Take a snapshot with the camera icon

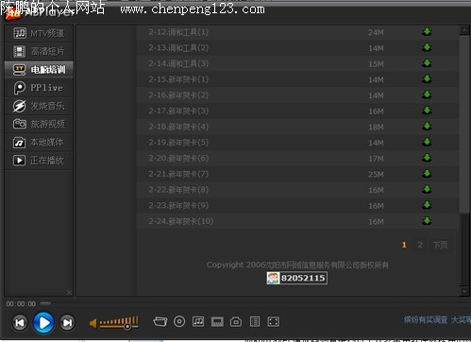[x=236, y=322]
